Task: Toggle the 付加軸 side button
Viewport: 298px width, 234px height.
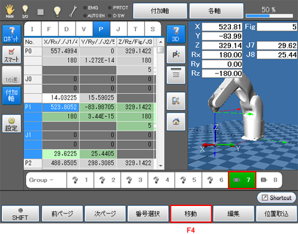Action: 12,96
